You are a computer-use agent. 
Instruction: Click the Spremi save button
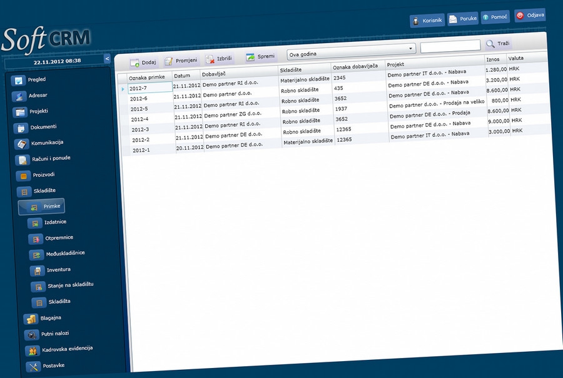click(260, 57)
